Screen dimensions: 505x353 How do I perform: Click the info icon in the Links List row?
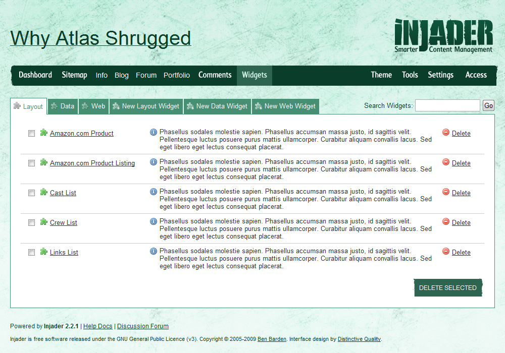click(154, 252)
